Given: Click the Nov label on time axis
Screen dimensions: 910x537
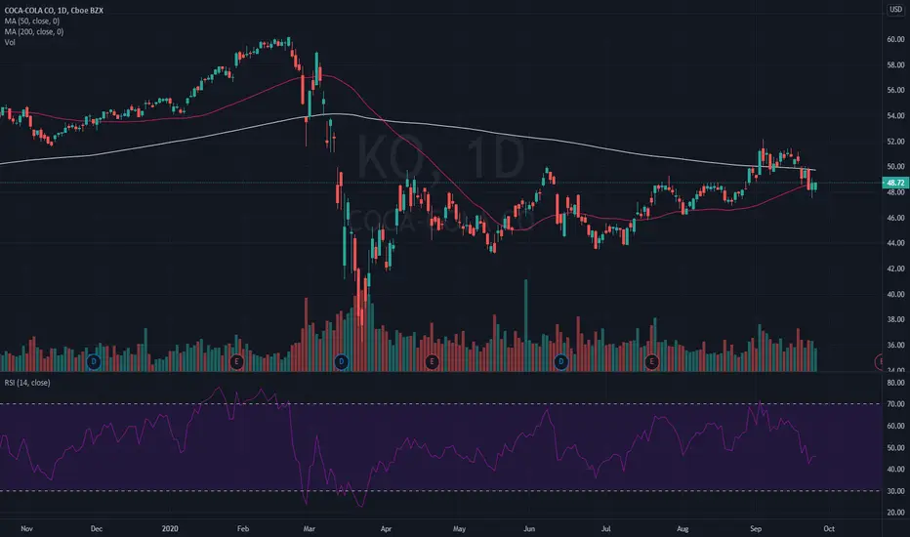Looking at the screenshot, I should click(x=26, y=529).
